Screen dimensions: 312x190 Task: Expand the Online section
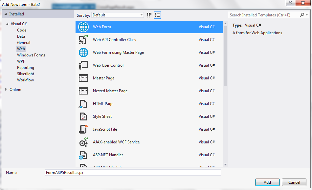(6, 90)
